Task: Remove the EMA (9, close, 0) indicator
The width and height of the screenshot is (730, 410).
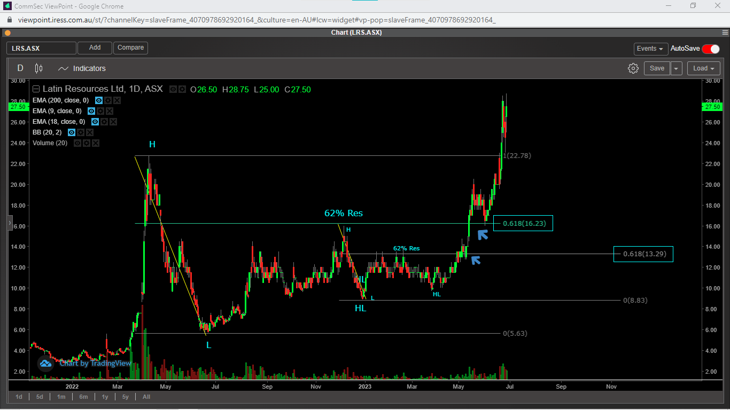Action: click(x=110, y=111)
